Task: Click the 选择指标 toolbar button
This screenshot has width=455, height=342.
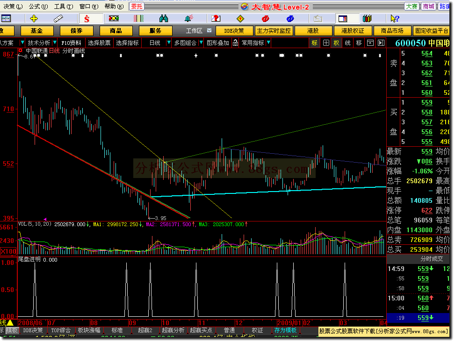Action: tap(127, 43)
